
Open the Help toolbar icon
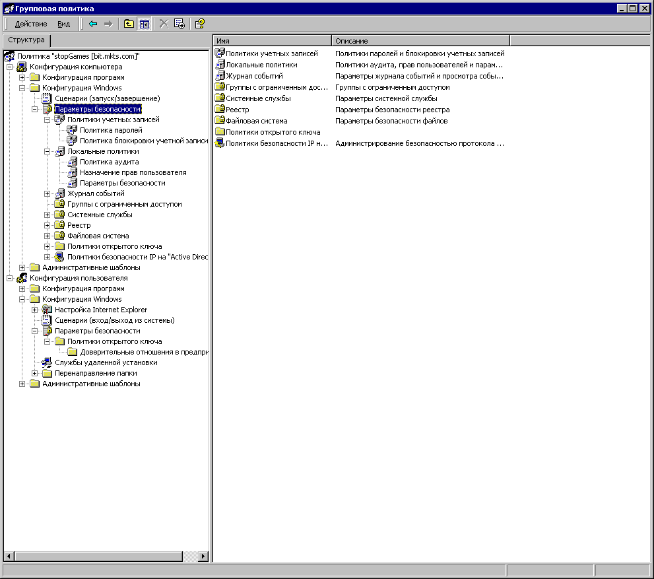200,24
